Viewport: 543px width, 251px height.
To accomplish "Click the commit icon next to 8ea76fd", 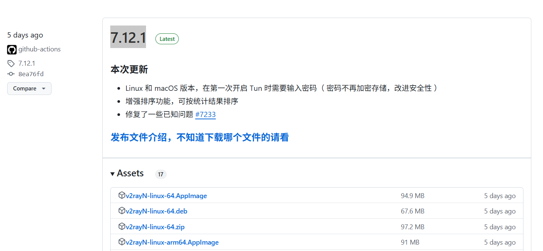I will [x=11, y=74].
